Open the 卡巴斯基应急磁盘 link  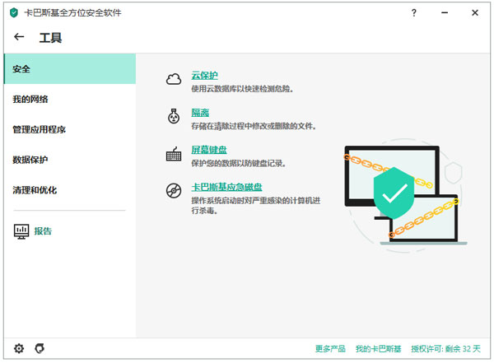point(226,187)
